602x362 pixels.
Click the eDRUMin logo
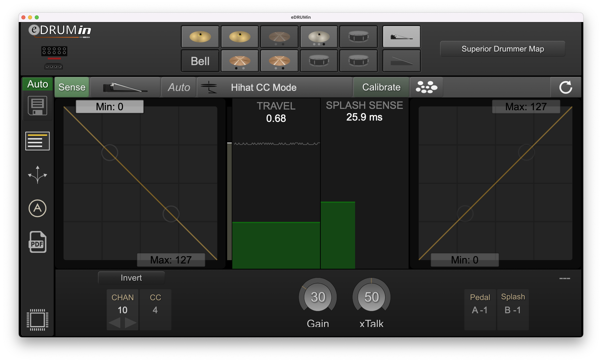click(59, 31)
